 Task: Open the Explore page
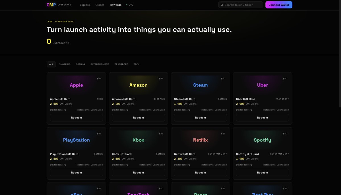tap(85, 5)
